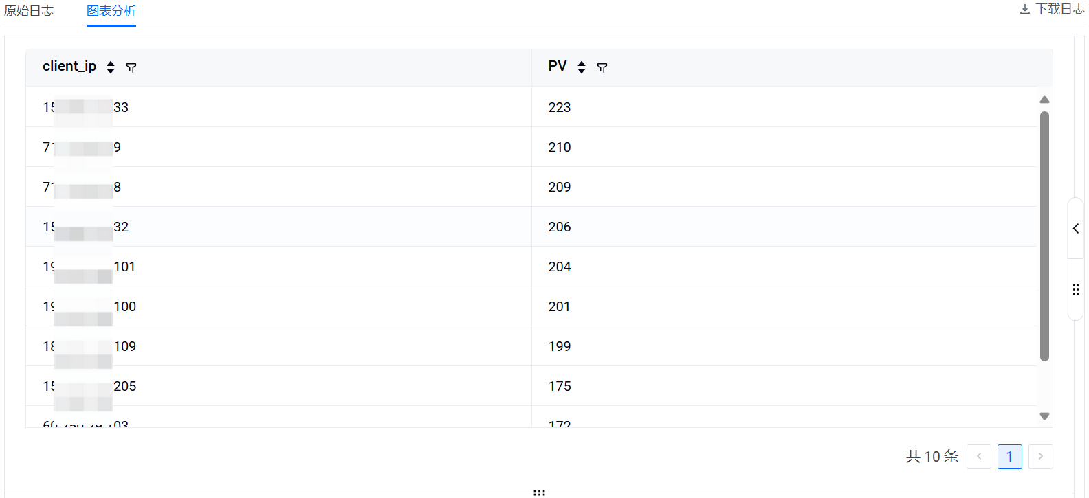Viewport: 1089px width, 498px height.
Task: Go to the previous page arrow
Action: pyautogui.click(x=979, y=457)
